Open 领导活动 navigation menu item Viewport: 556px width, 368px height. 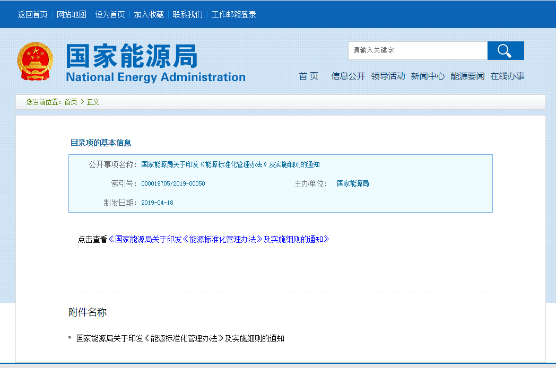tap(388, 76)
